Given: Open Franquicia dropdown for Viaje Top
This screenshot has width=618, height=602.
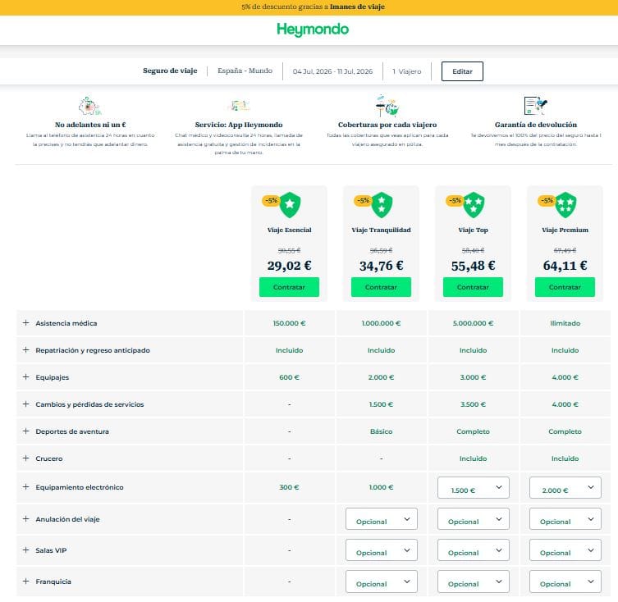Looking at the screenshot, I should point(473,581).
